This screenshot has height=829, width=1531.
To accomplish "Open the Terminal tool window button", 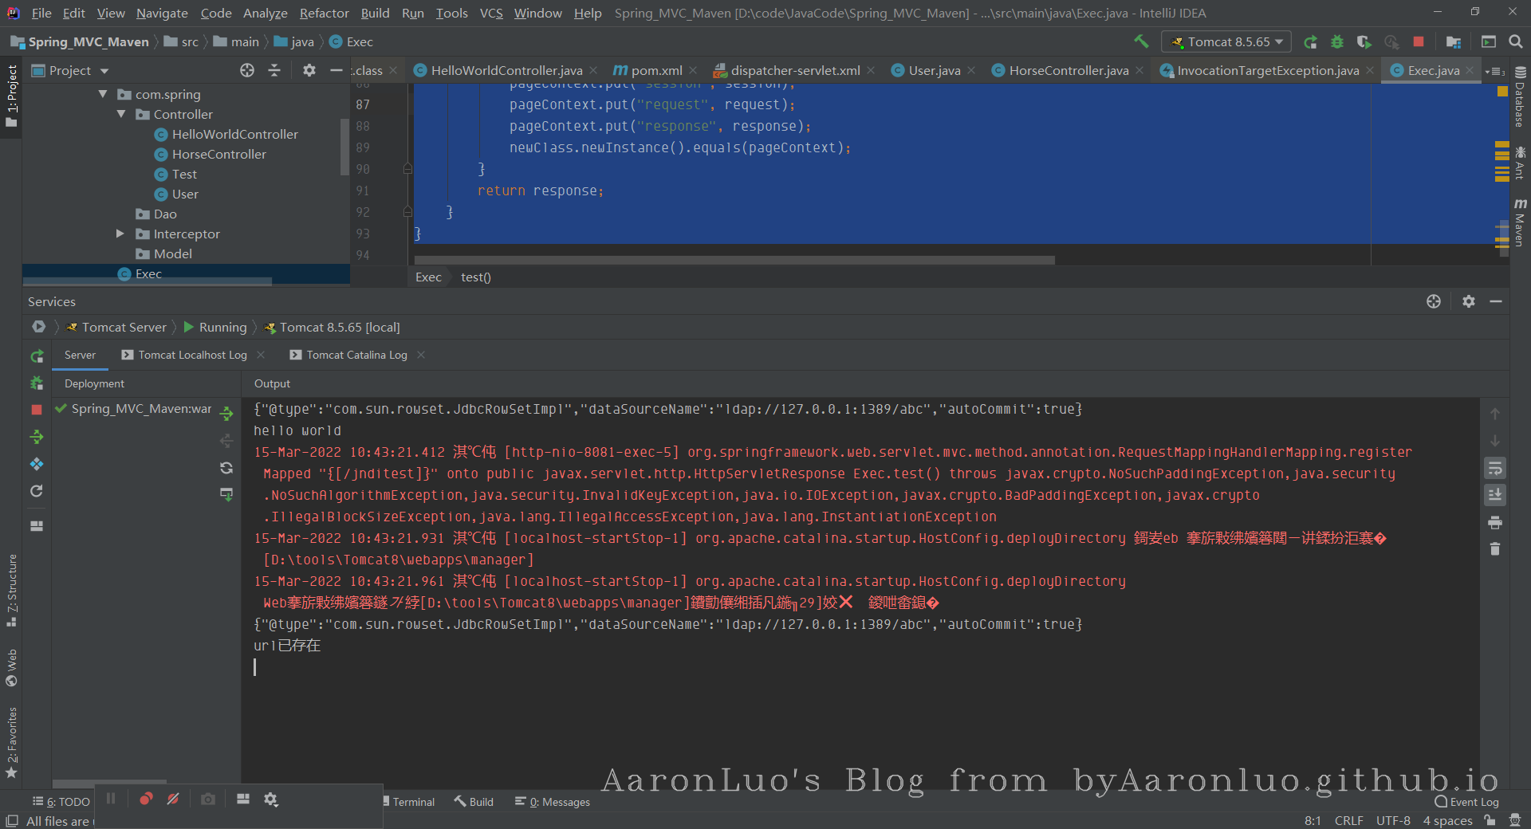I will (x=408, y=802).
